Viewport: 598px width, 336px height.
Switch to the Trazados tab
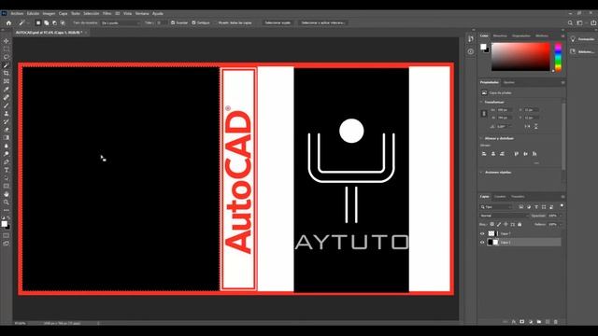pyautogui.click(x=518, y=197)
